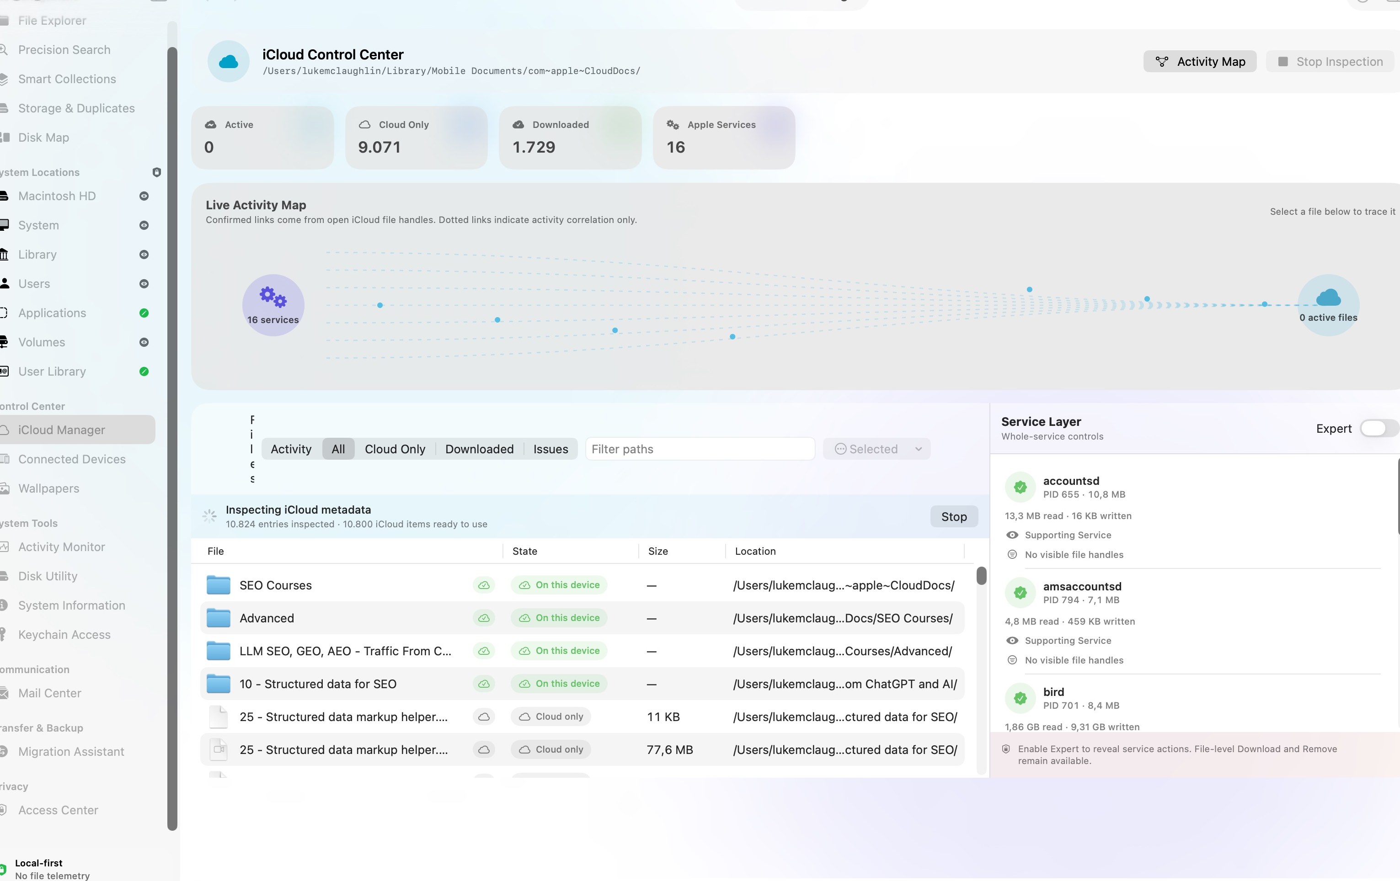Click the iCloud Control Center cloud logo
Image resolution: width=1400 pixels, height=881 pixels.
click(x=229, y=61)
